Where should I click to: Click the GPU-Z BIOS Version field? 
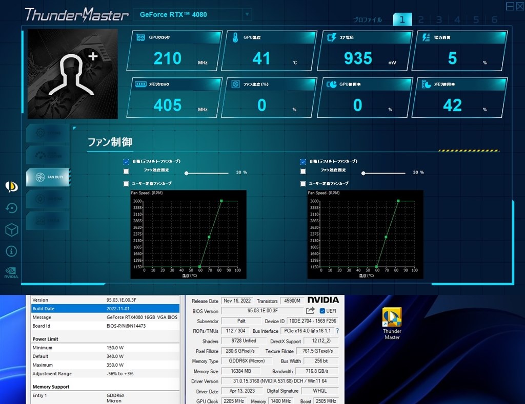pyautogui.click(x=262, y=311)
